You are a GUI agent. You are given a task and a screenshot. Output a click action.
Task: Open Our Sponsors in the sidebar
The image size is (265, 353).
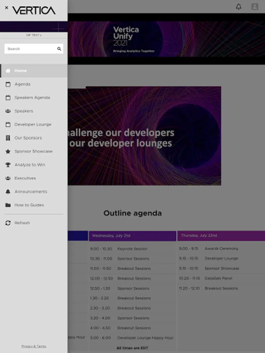pos(34,138)
